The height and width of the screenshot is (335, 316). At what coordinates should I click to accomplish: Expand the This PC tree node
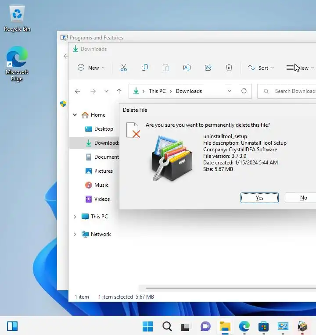click(x=75, y=217)
